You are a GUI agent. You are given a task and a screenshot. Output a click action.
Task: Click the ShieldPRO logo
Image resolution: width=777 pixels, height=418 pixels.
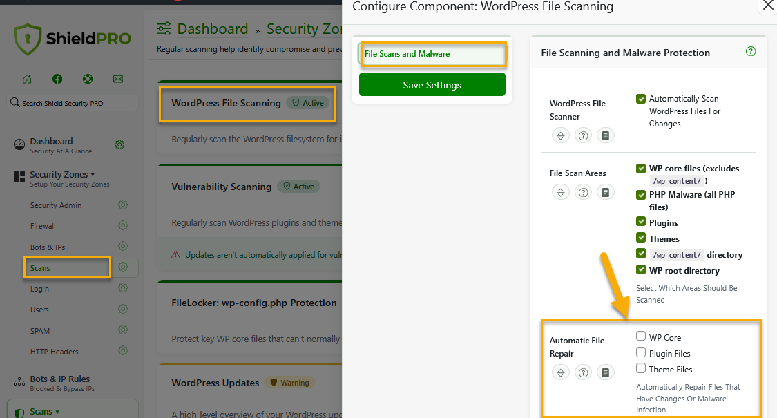click(x=73, y=39)
